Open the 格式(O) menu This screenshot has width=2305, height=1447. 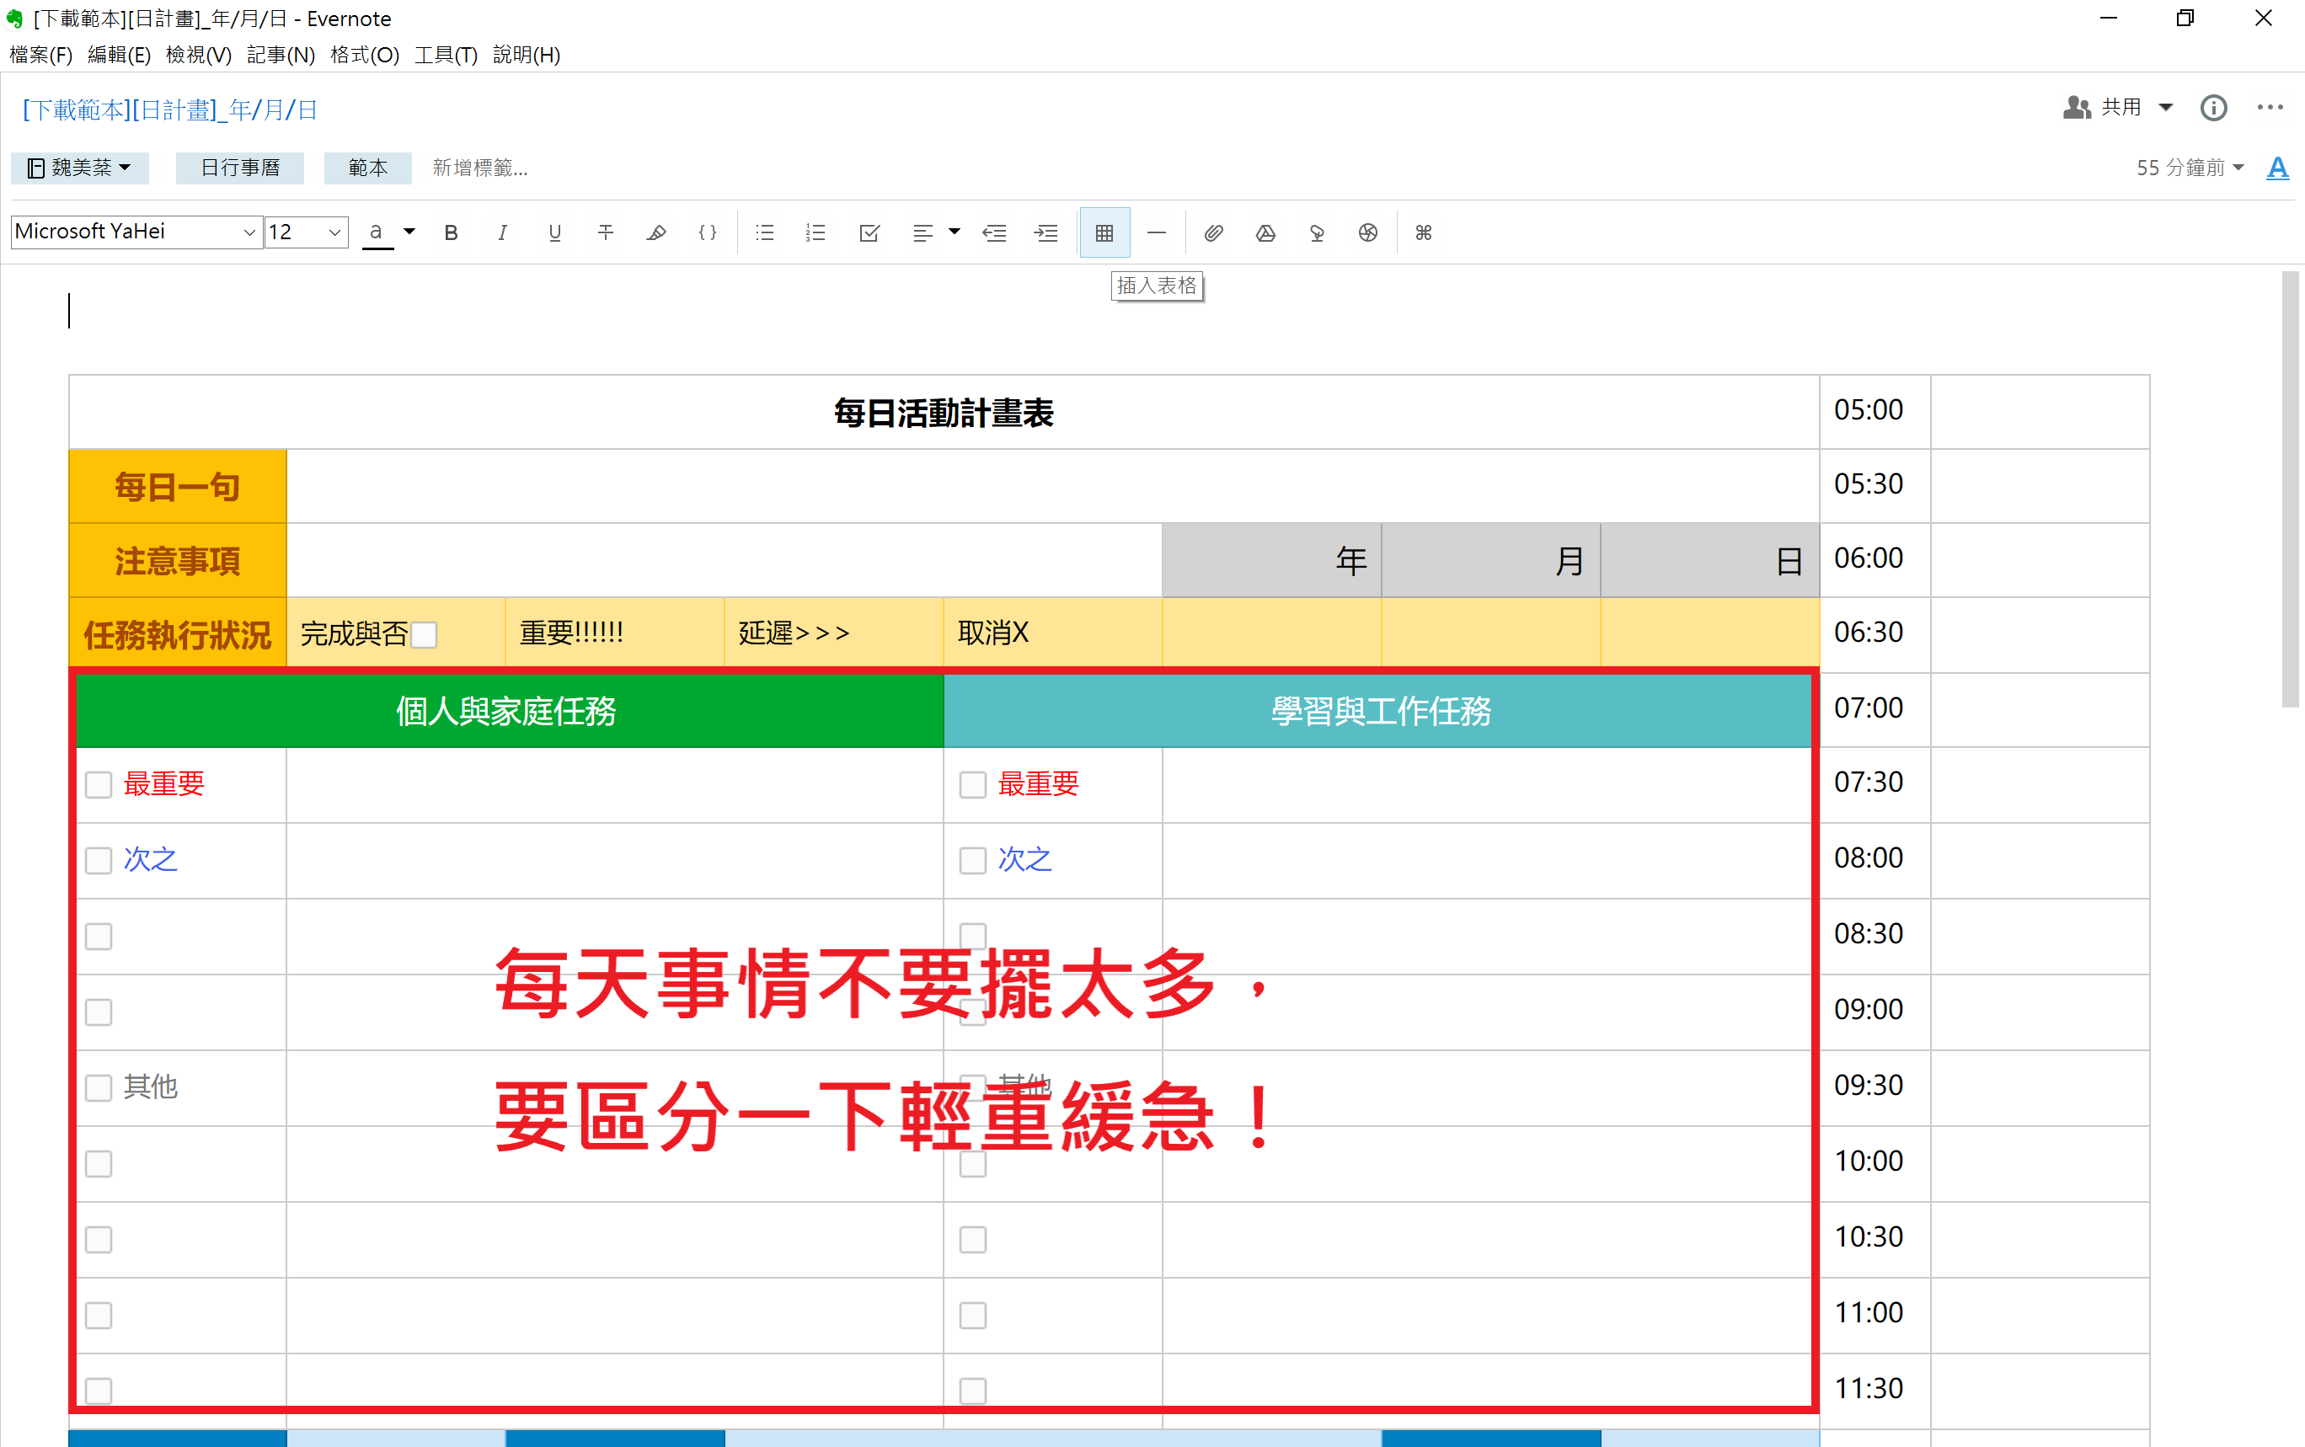[364, 55]
